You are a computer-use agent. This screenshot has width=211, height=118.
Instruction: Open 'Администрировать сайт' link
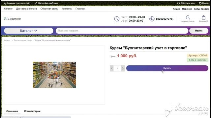(18, 3)
